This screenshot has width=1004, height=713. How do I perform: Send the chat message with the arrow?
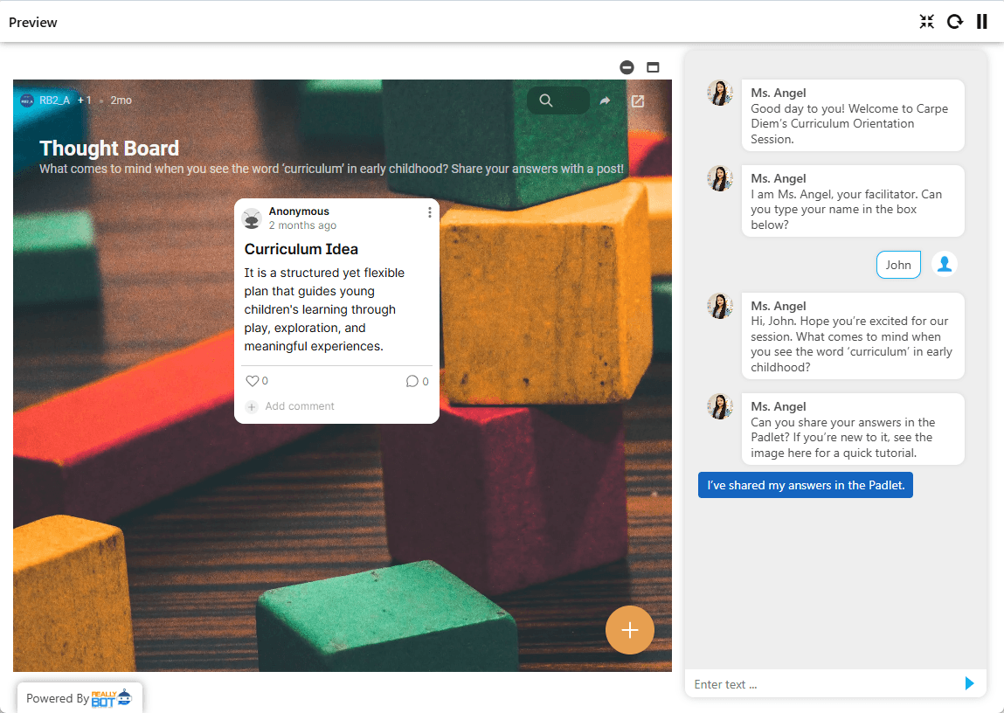pos(969,683)
